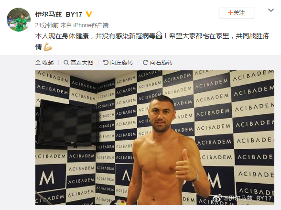The width and height of the screenshot is (281, 210).
Task: Click the magnifier icon beside 查看大图
Action: click(x=66, y=62)
